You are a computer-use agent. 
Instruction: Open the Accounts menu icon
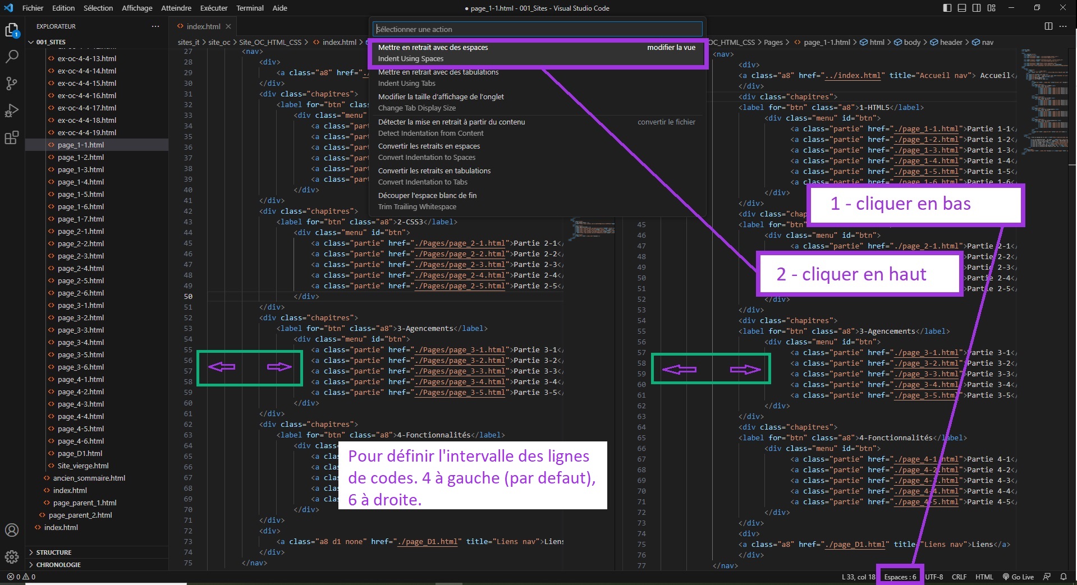pyautogui.click(x=12, y=530)
